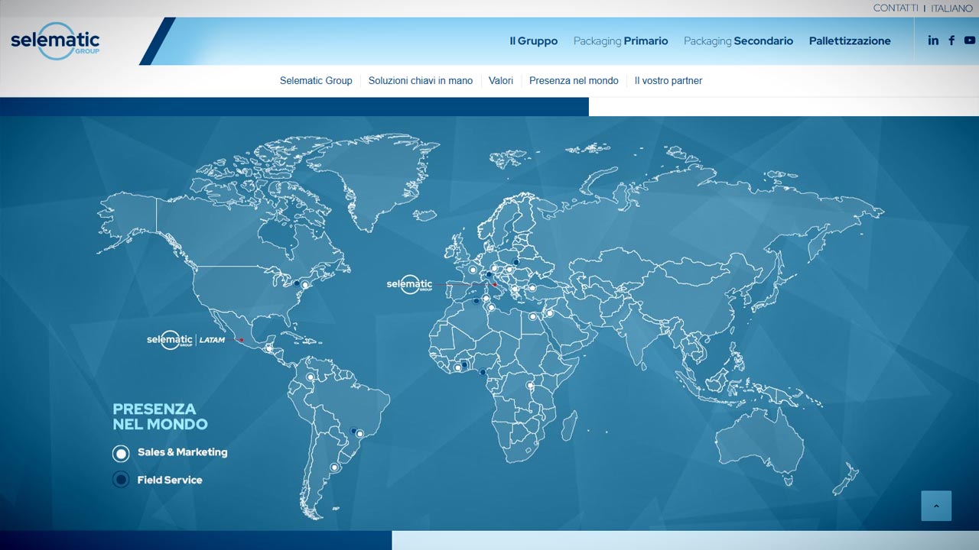Go to Soluzioni chiavi in mano section
Image resolution: width=979 pixels, height=550 pixels.
(x=420, y=81)
